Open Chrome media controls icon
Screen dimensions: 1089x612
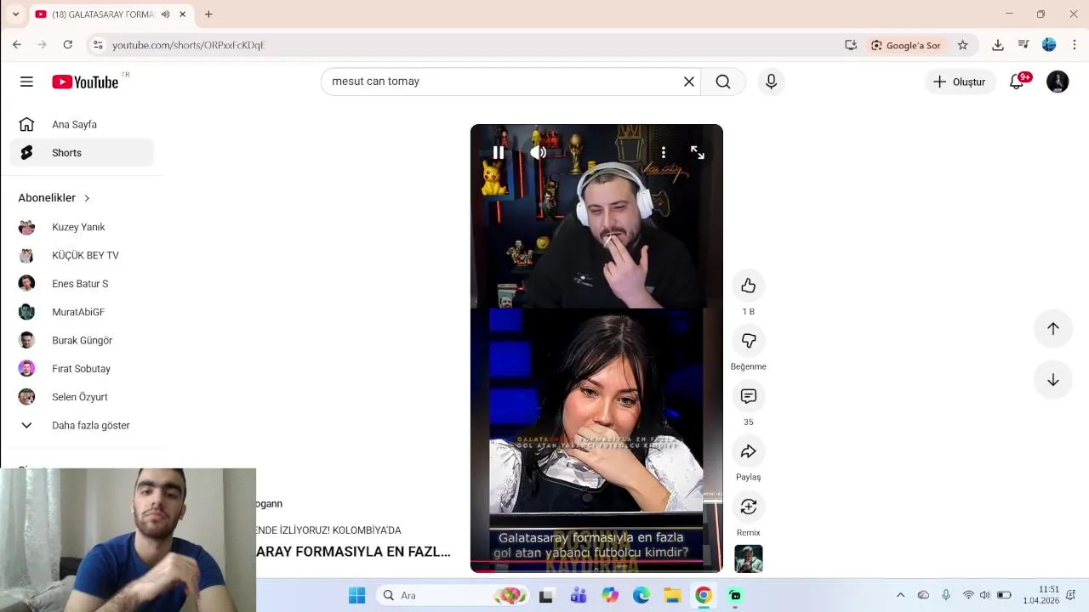point(1023,45)
